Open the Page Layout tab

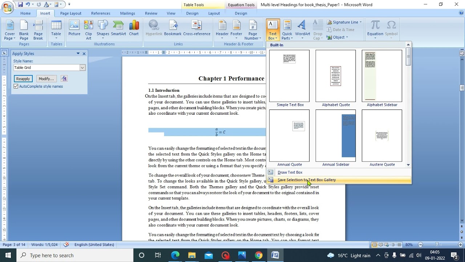(71, 13)
